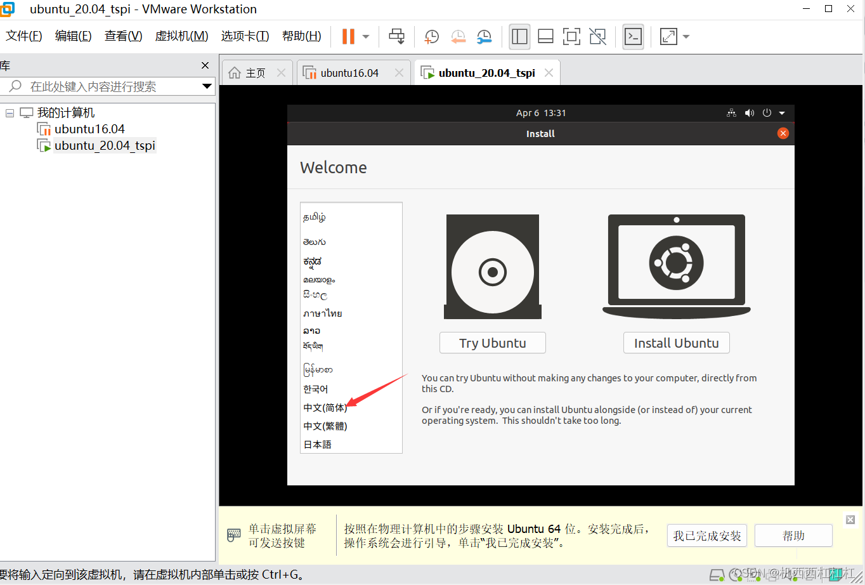865x585 pixels.
Task: Click the laptop Ubuntu logo image
Action: tap(677, 266)
